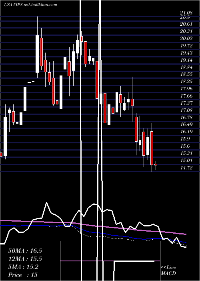This screenshot has height=281, width=200.
Task: Click the 50MA : 16.5 reading
Action: (25, 251)
